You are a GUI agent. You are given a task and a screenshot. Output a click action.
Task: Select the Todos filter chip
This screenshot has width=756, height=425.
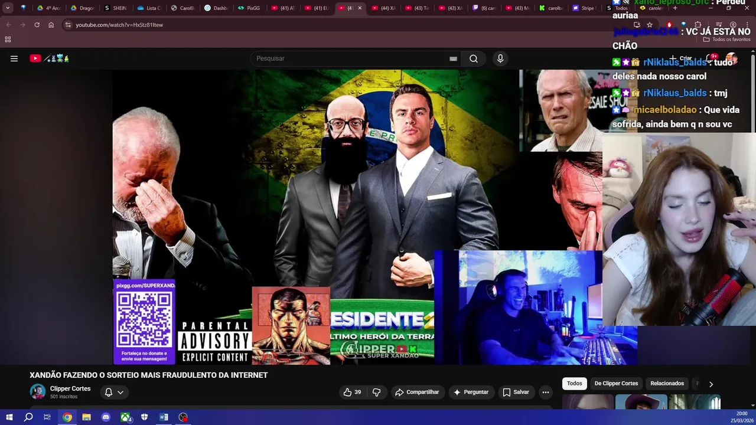point(575,384)
